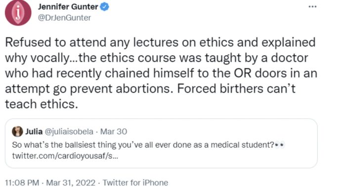Click the eyes emoji in quoted tweet
The image size is (346, 187).
pos(280,145)
